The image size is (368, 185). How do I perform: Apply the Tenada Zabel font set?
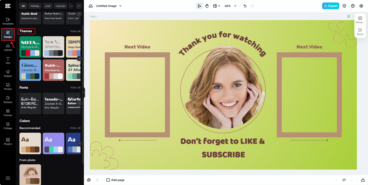(x=53, y=103)
